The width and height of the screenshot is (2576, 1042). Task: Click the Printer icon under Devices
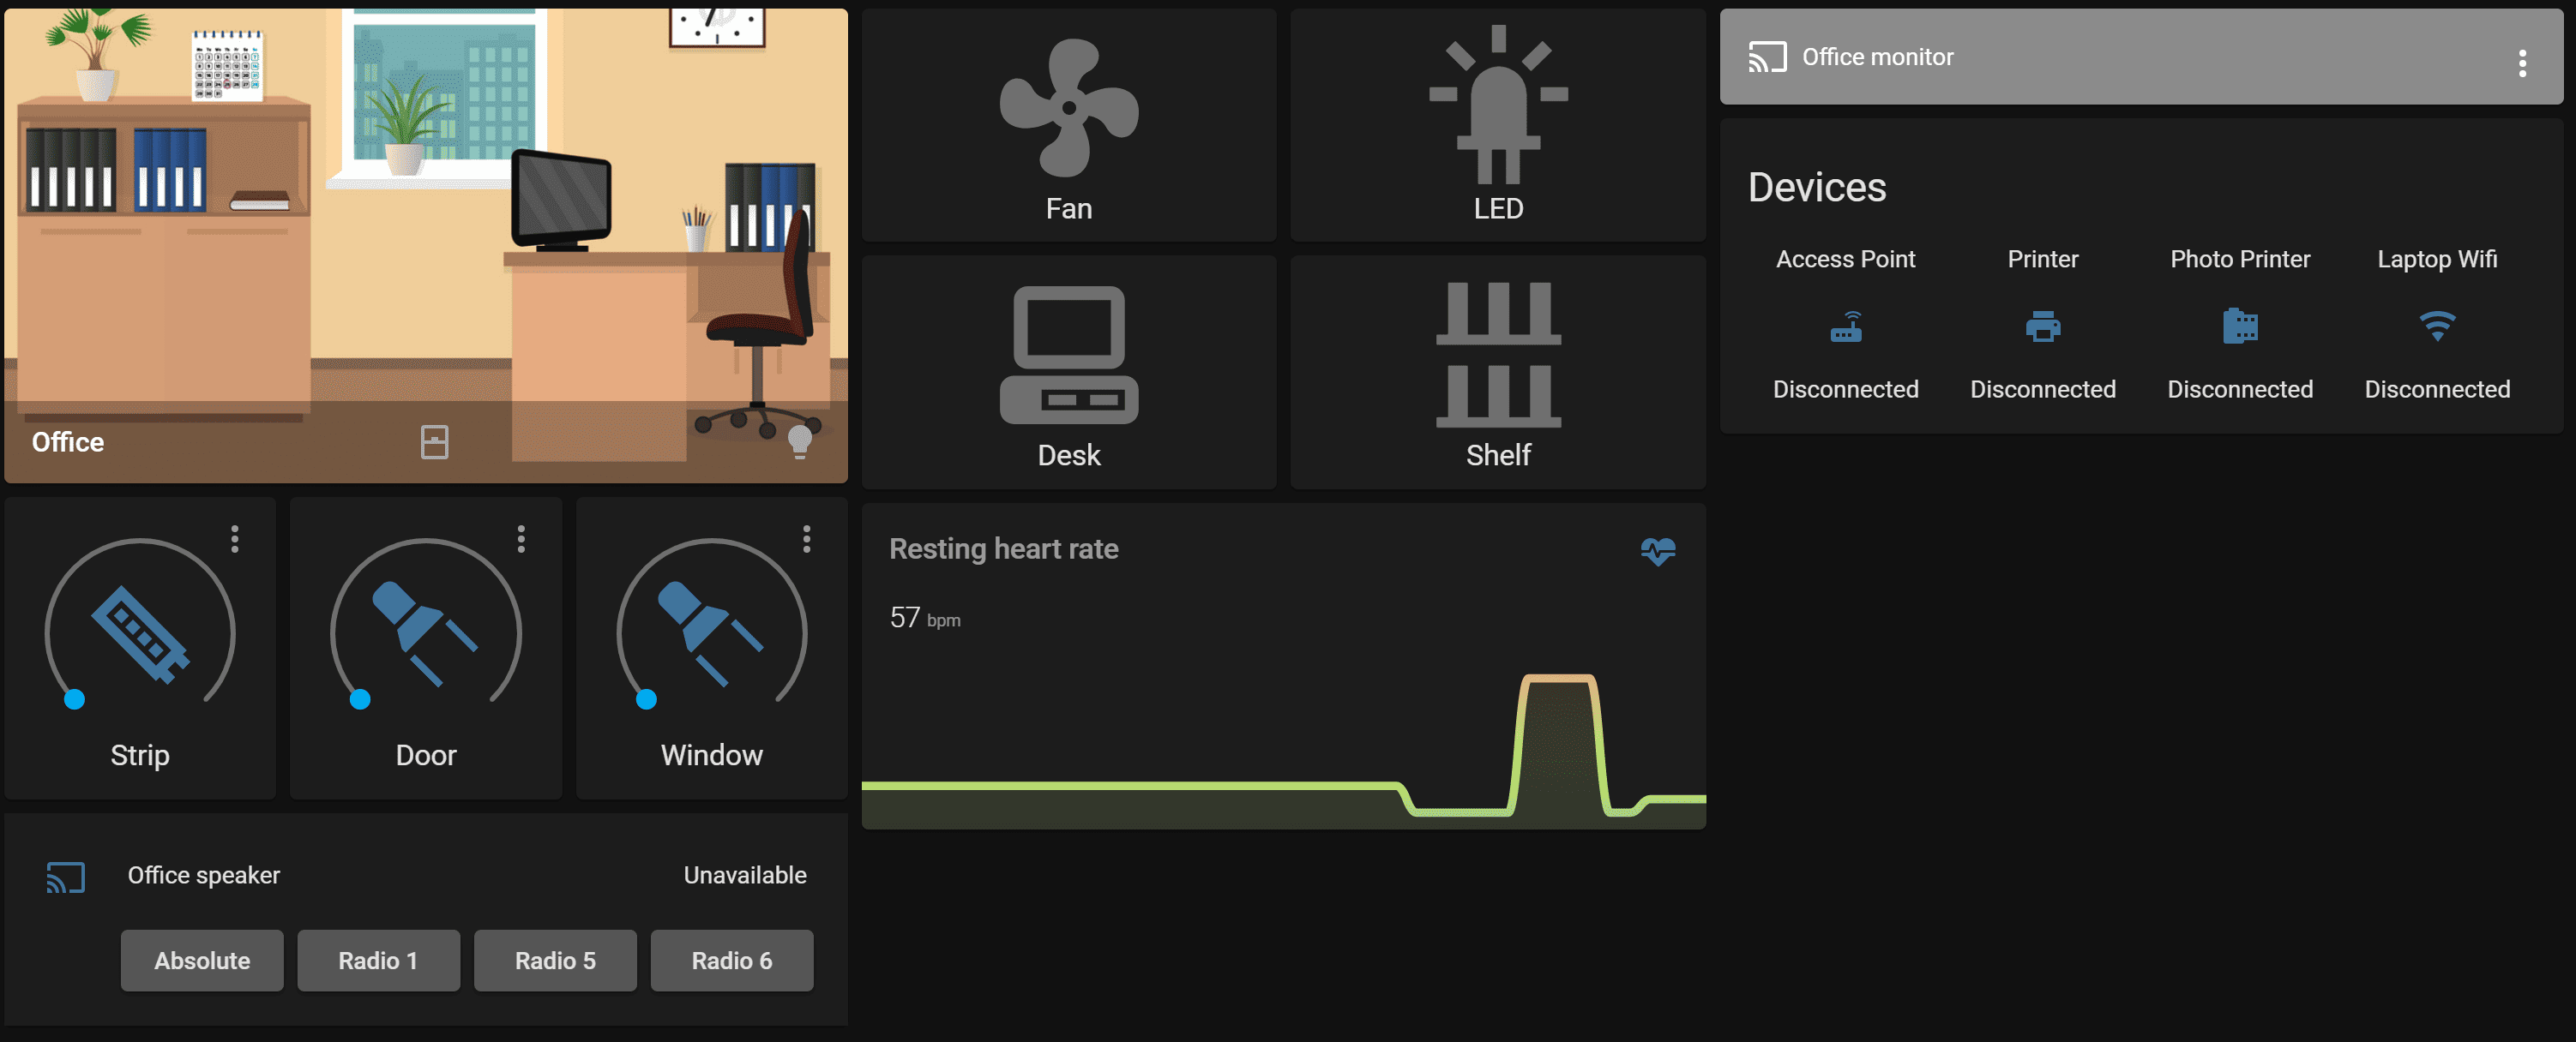pyautogui.click(x=2042, y=326)
